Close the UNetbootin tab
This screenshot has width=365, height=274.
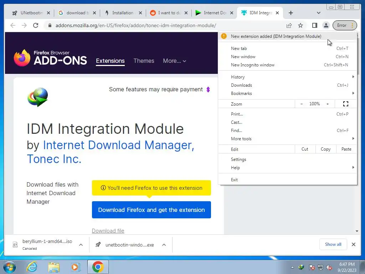[x=48, y=13]
